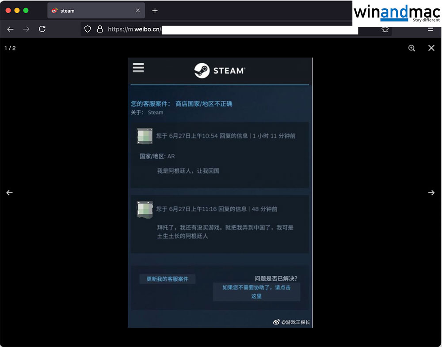Close the steam tab
This screenshot has width=442, height=347.
point(138,11)
